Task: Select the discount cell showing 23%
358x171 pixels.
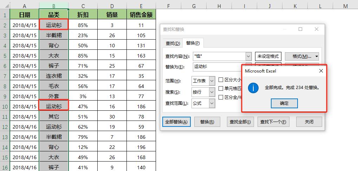Action: [x=83, y=35]
